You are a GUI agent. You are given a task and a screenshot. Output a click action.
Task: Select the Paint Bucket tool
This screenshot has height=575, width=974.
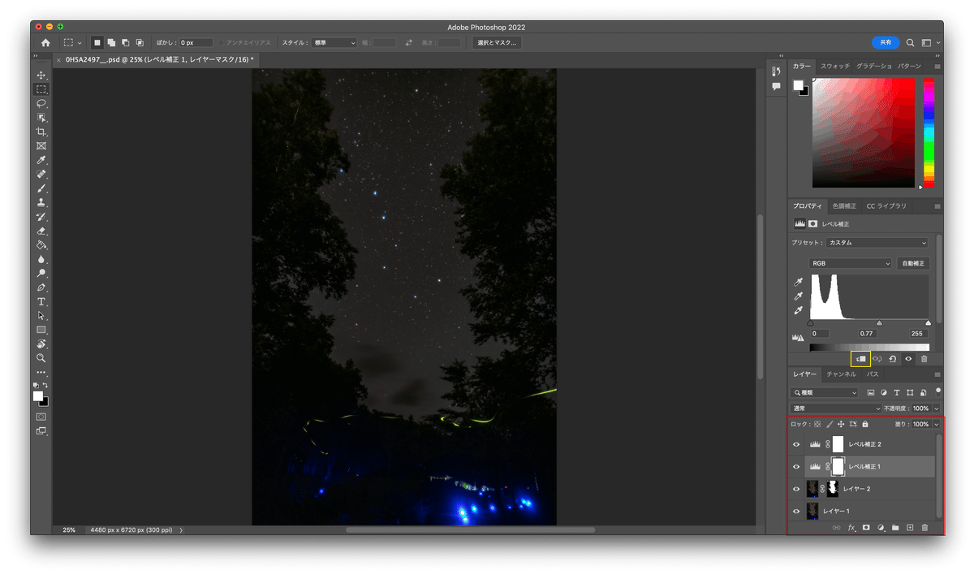click(41, 244)
